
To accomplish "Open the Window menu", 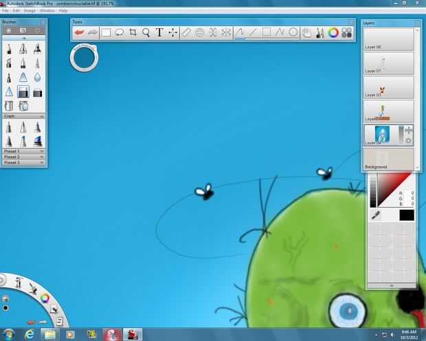I will (47, 10).
